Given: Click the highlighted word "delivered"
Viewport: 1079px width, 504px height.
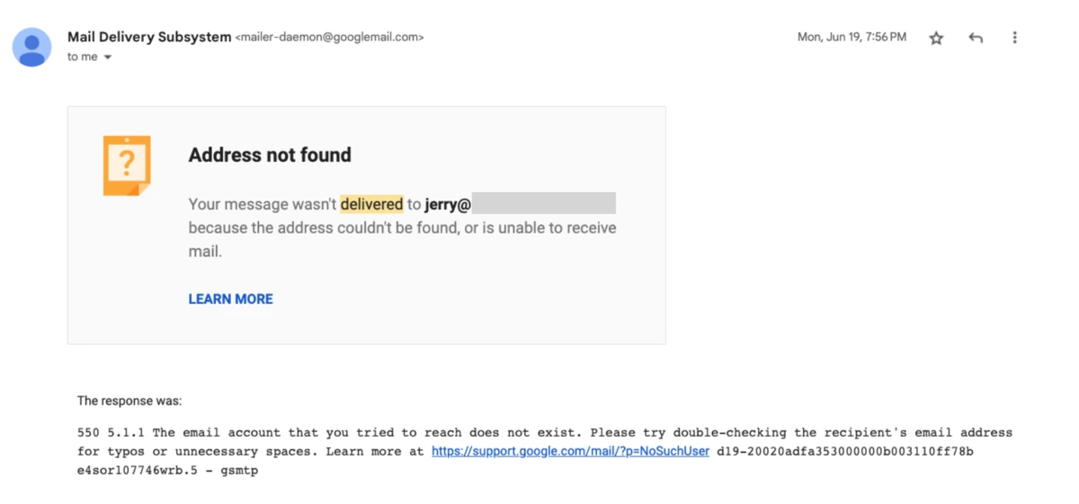Looking at the screenshot, I should pyautogui.click(x=371, y=204).
